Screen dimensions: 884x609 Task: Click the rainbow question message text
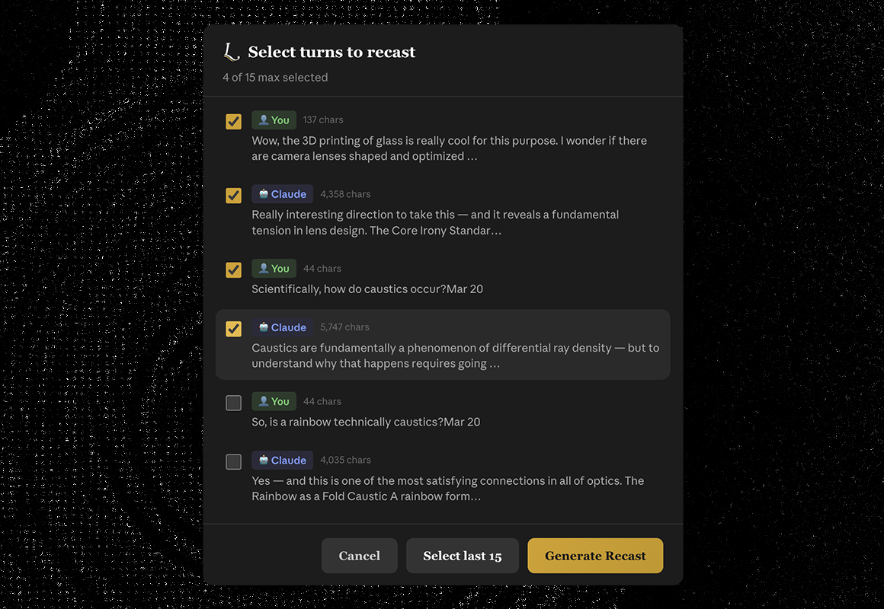click(366, 422)
